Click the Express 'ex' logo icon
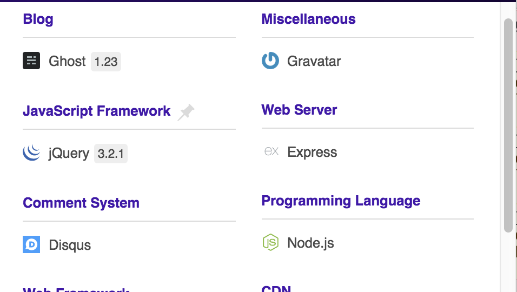The height and width of the screenshot is (292, 517). pyautogui.click(x=271, y=151)
